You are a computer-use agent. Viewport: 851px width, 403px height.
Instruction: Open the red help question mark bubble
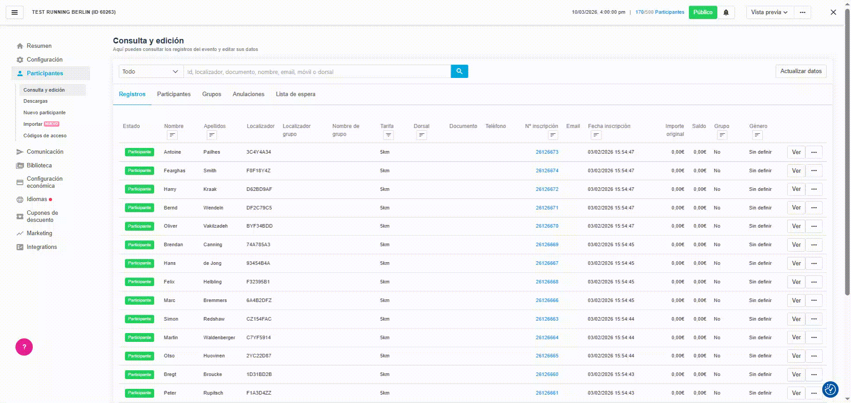24,347
